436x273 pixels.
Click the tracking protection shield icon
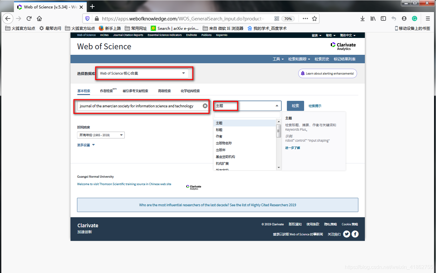click(87, 18)
